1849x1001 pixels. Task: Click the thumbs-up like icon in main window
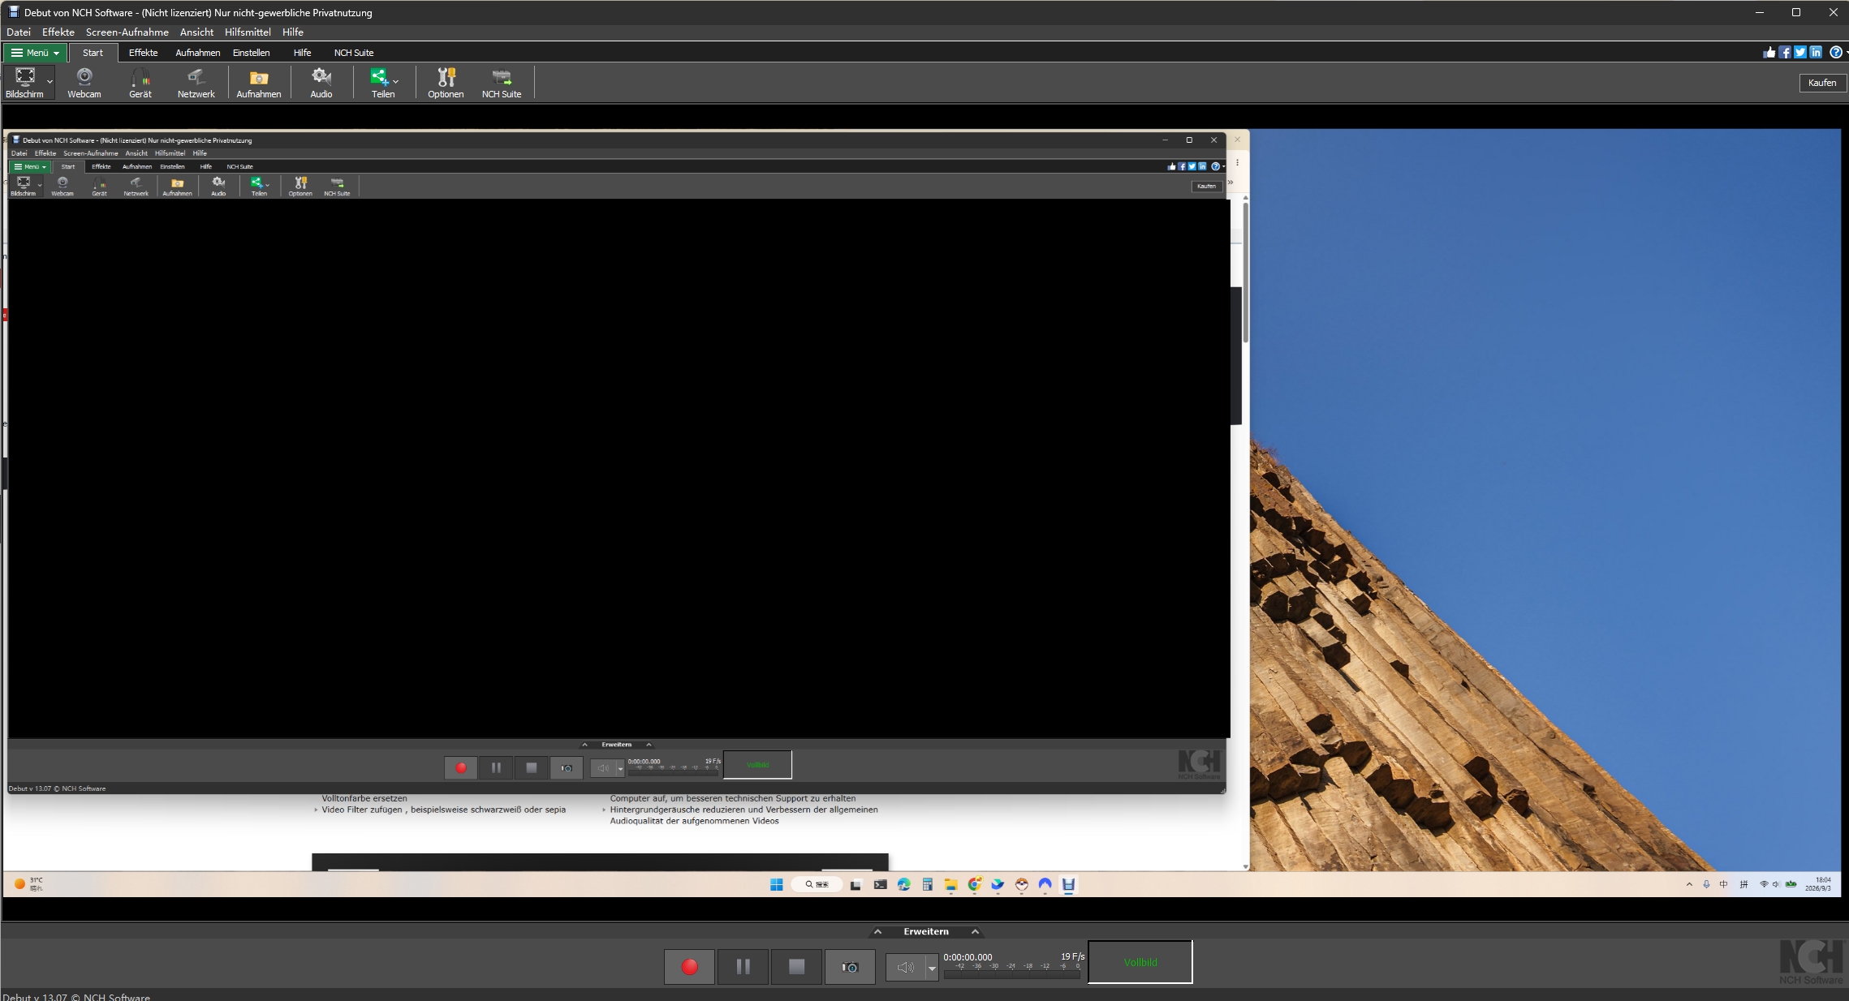[x=1769, y=53]
